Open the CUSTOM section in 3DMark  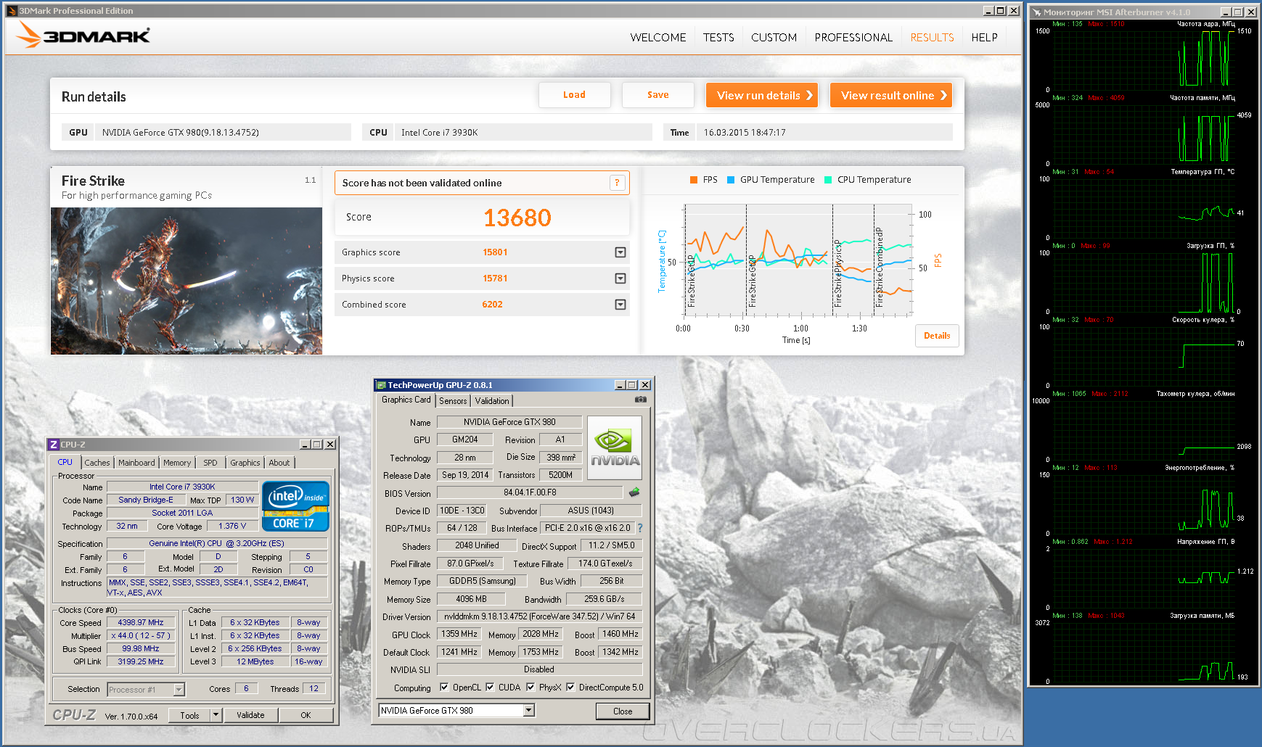(x=774, y=38)
